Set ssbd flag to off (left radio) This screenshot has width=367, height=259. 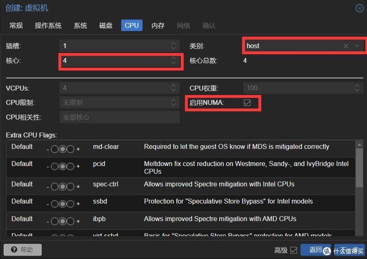pyautogui.click(x=54, y=204)
